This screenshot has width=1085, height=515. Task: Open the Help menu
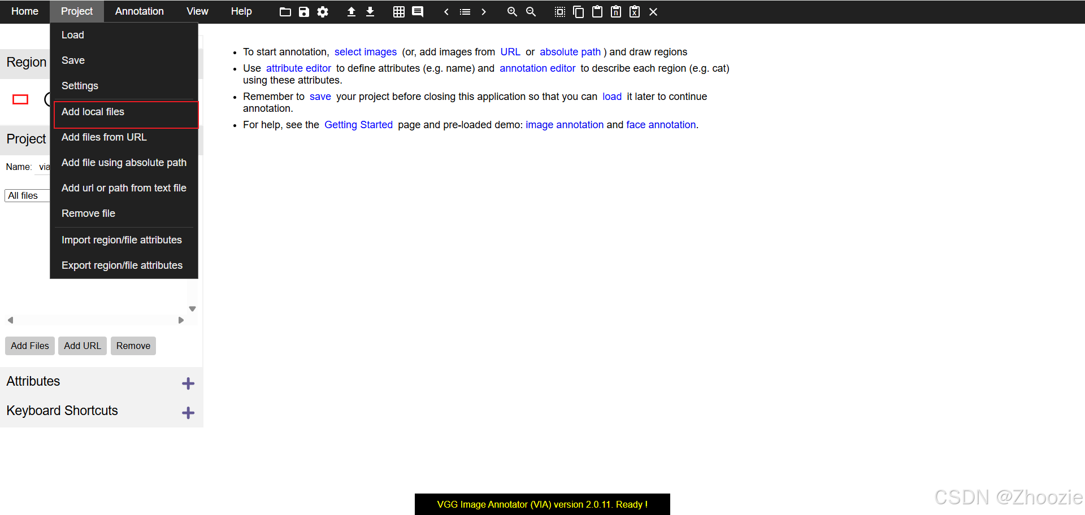241,11
